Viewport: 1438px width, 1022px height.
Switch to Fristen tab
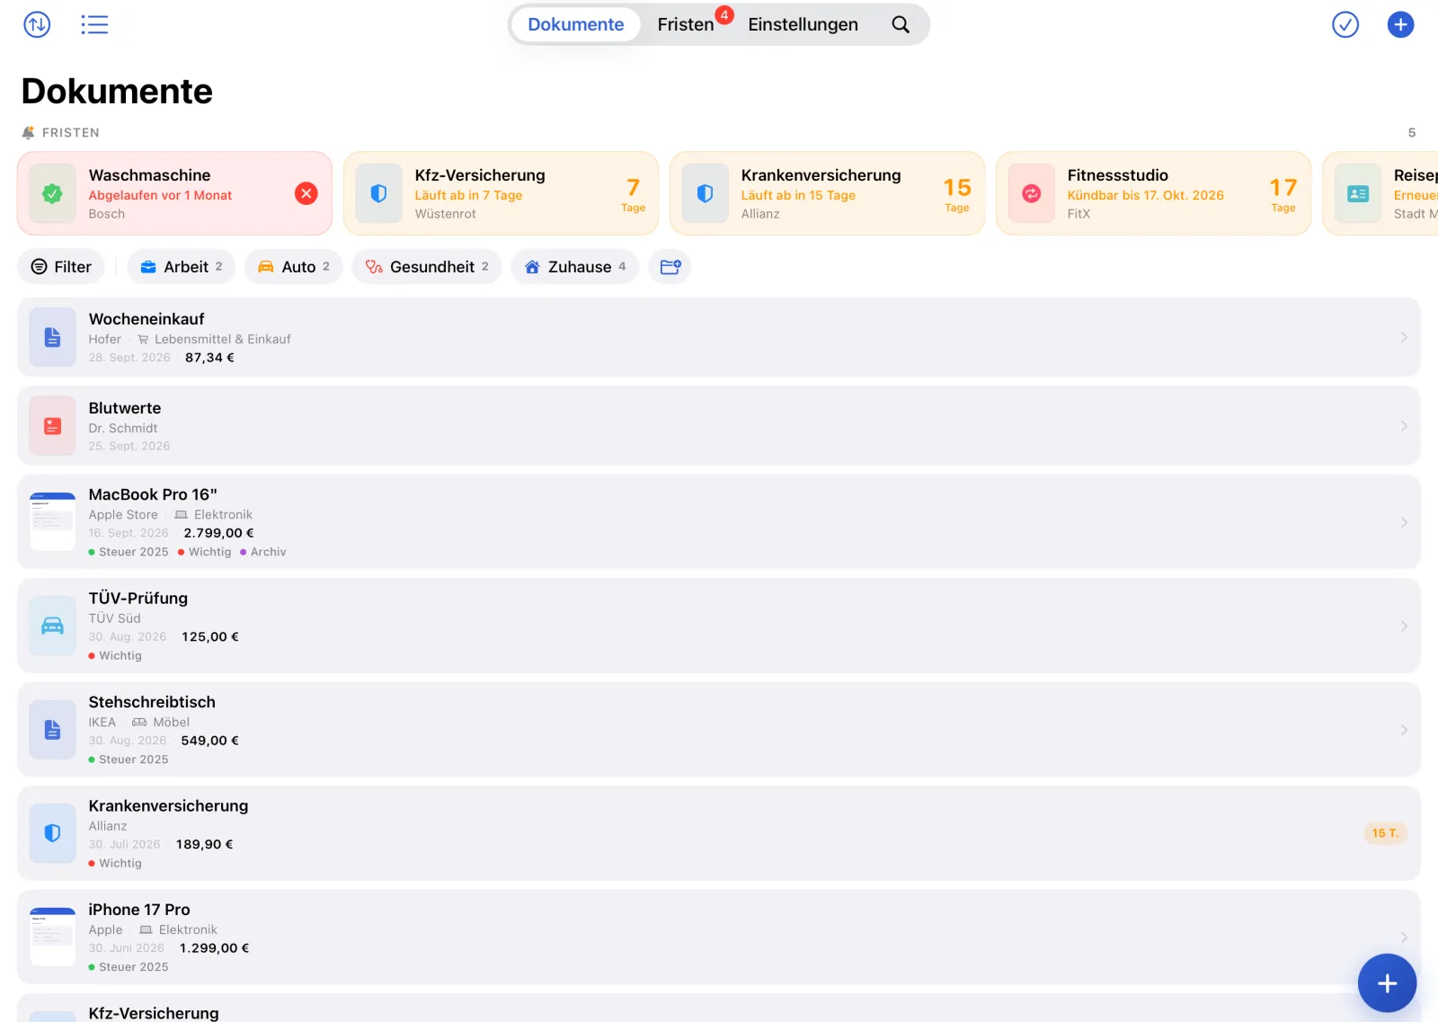[686, 24]
